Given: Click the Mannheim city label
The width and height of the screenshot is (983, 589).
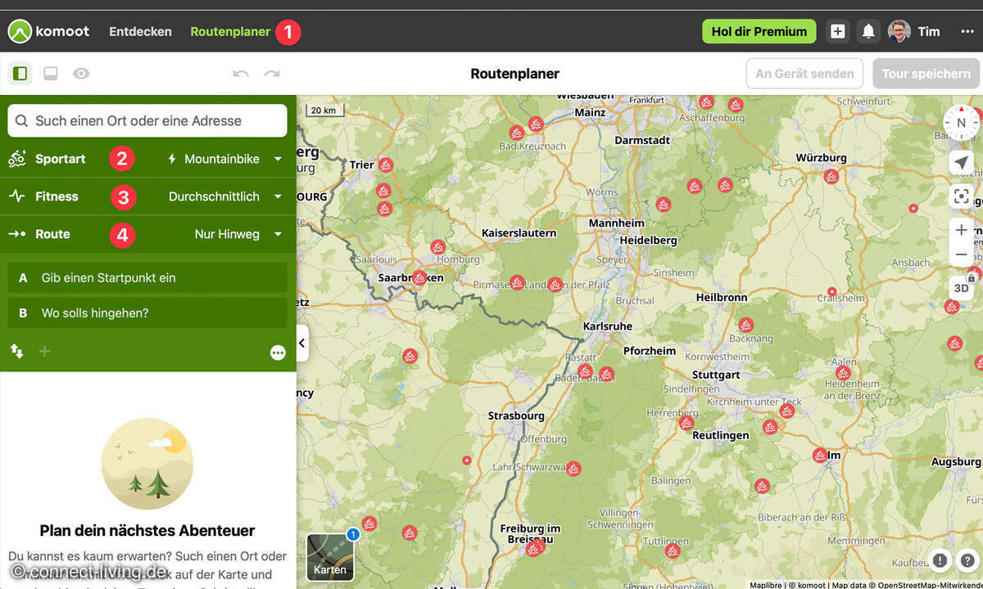Looking at the screenshot, I should (x=617, y=223).
